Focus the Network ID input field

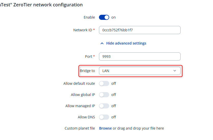pyautogui.click(x=140, y=30)
